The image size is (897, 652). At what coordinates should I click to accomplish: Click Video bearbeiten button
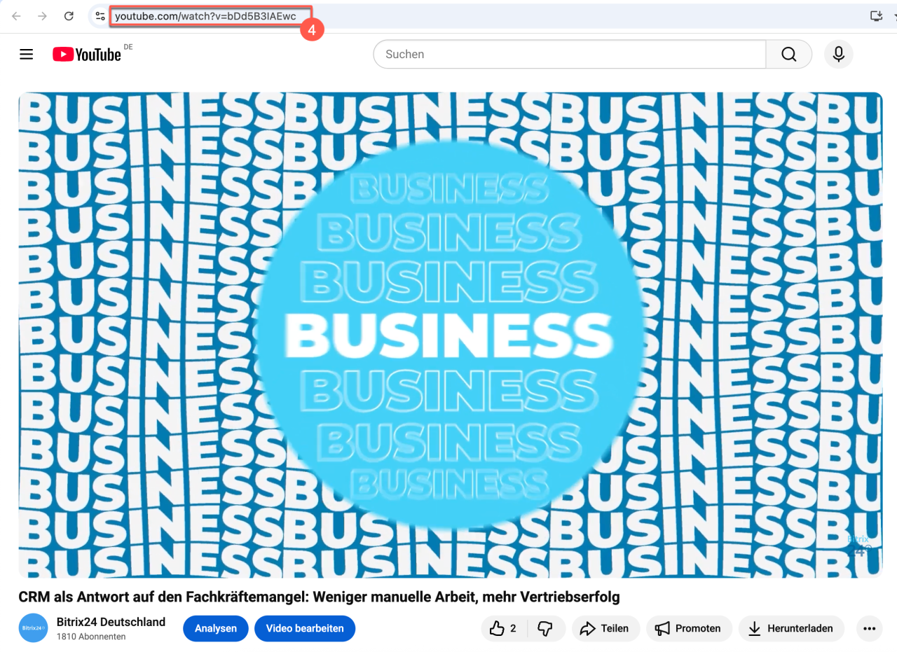305,628
